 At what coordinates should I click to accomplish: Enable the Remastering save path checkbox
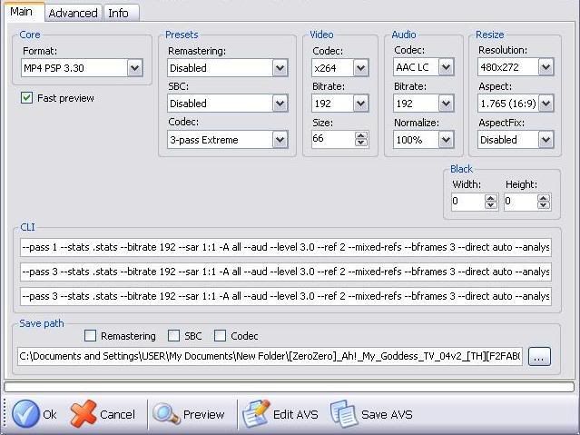90,336
